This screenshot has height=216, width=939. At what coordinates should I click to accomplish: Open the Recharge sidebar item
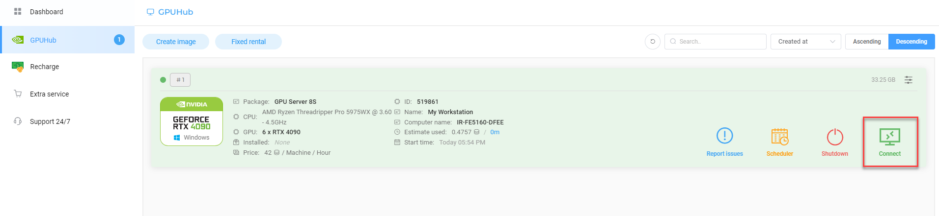click(44, 67)
